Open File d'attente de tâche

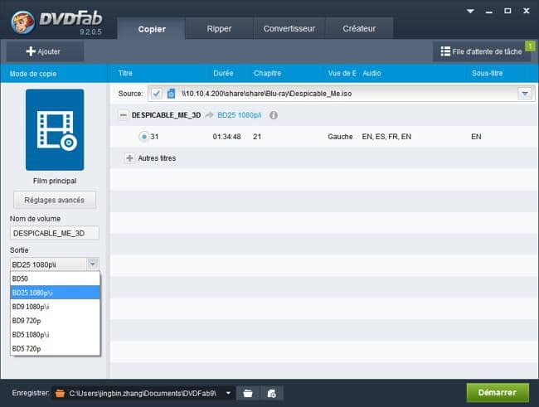[x=481, y=51]
